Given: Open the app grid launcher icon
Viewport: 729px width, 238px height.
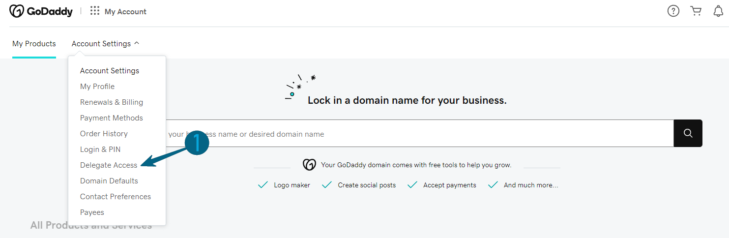Looking at the screenshot, I should tap(95, 11).
